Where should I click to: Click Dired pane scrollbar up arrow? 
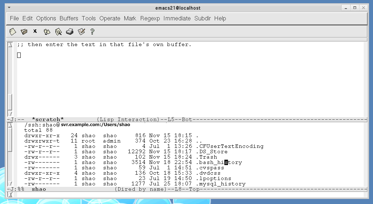(10, 125)
